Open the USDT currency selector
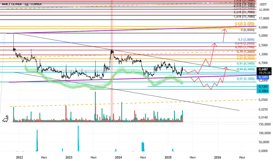The width and height of the screenshot is (273, 161). click(263, 4)
